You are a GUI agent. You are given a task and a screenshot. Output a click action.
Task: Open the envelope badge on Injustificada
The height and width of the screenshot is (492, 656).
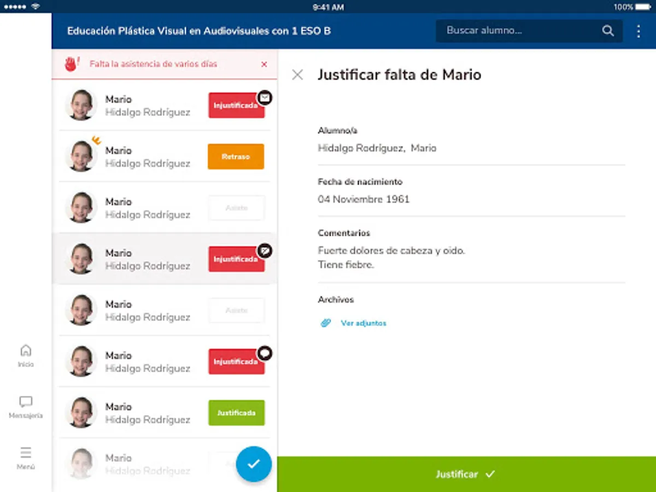point(265,97)
